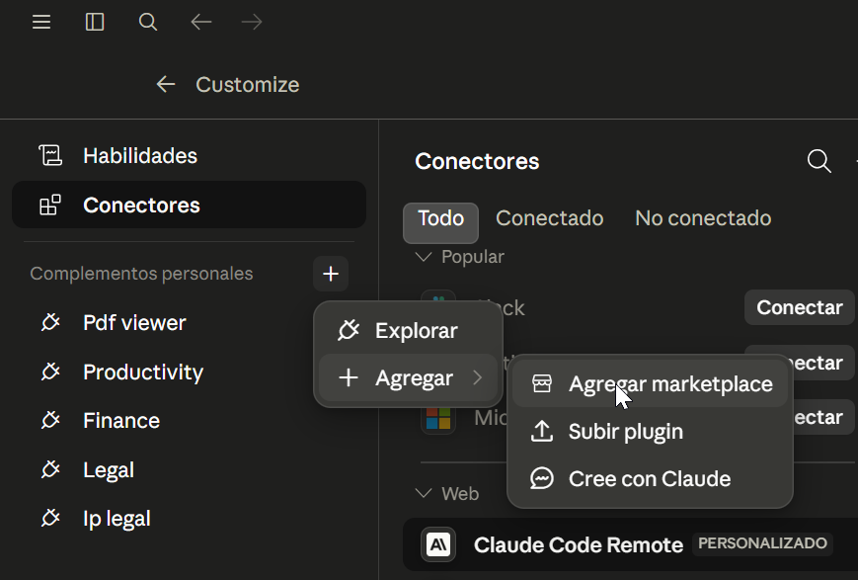The height and width of the screenshot is (580, 858).
Task: Open the Agregar submenu entry
Action: pos(408,377)
